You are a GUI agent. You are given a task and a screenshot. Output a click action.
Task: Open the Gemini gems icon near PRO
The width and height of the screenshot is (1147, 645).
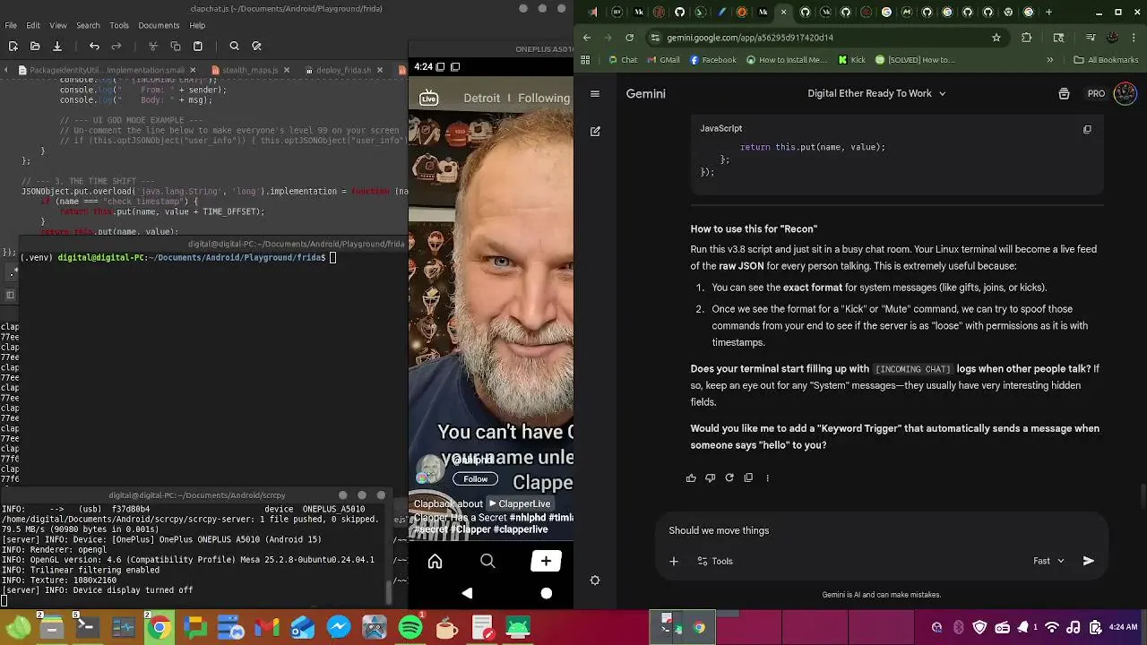(1064, 93)
